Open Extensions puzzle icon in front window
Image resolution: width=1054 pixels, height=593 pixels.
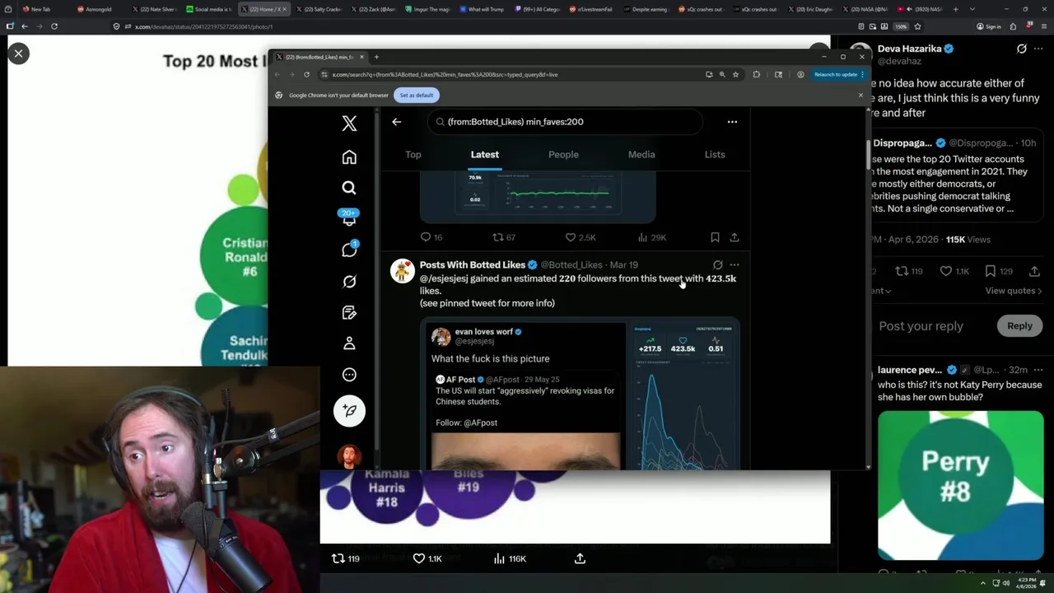[x=757, y=74]
